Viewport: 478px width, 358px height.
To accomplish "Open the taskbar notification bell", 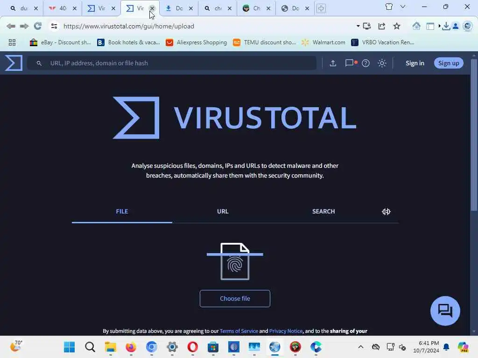I will click(x=446, y=347).
